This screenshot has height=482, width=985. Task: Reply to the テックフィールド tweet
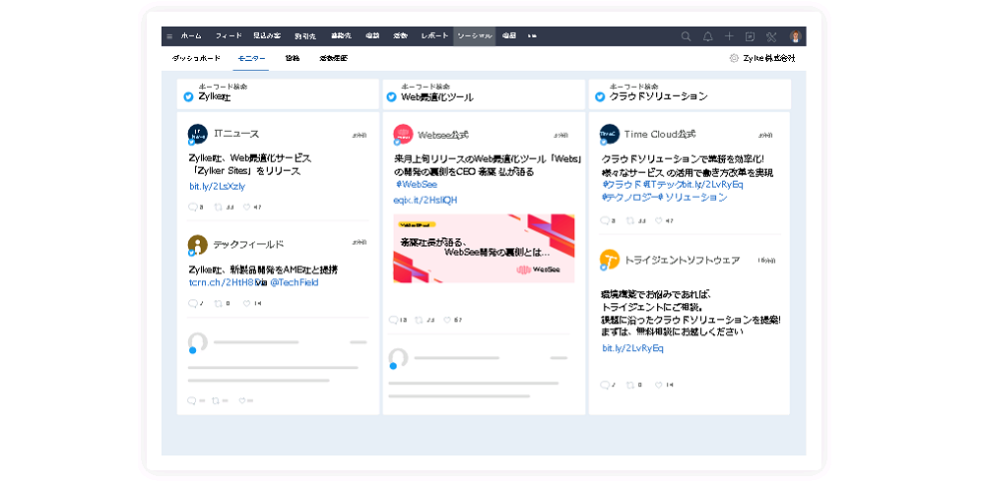(x=193, y=303)
